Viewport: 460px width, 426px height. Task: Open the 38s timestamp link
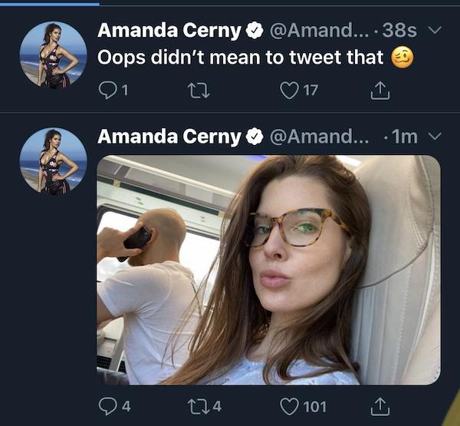(x=400, y=31)
